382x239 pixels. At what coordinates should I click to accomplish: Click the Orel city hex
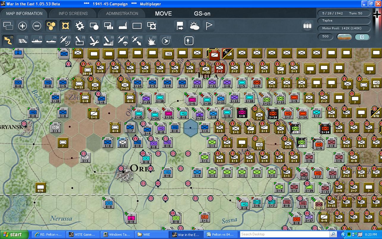tap(123, 172)
